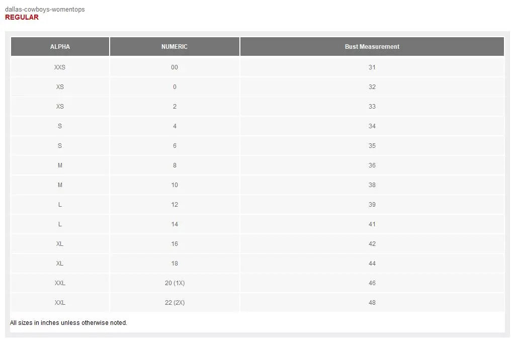Image resolution: width=515 pixels, height=345 pixels.
Task: Click the NUMERIC column header
Action: 175,47
